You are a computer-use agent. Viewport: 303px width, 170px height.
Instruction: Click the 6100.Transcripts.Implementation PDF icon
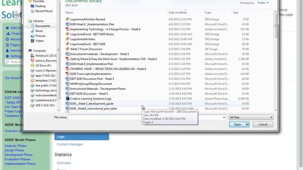[67, 74]
